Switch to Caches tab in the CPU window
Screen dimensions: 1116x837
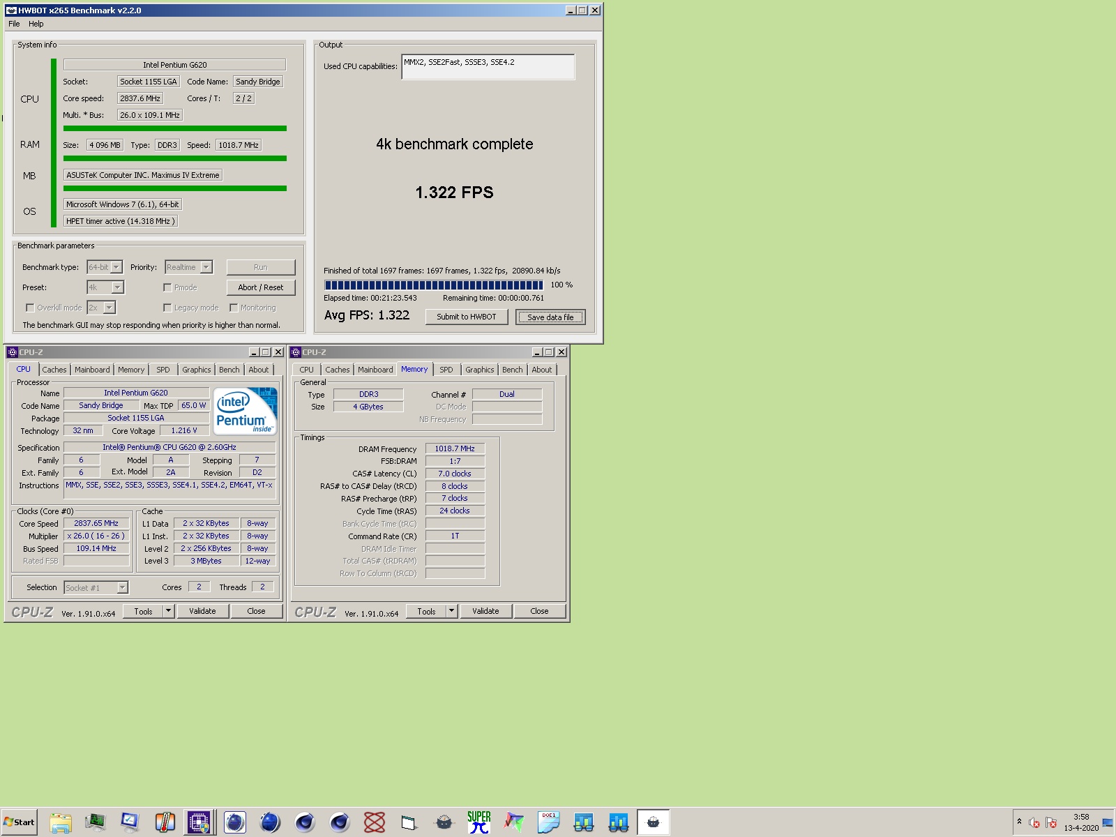(54, 370)
